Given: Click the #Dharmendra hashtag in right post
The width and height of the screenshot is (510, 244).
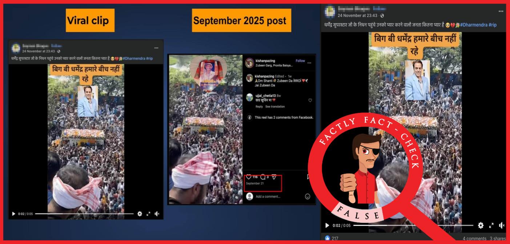Looking at the screenshot, I should (x=474, y=25).
